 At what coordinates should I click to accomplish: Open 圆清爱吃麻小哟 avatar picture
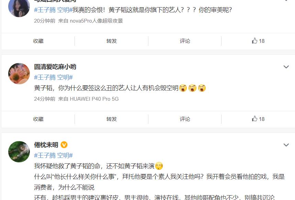(19, 74)
